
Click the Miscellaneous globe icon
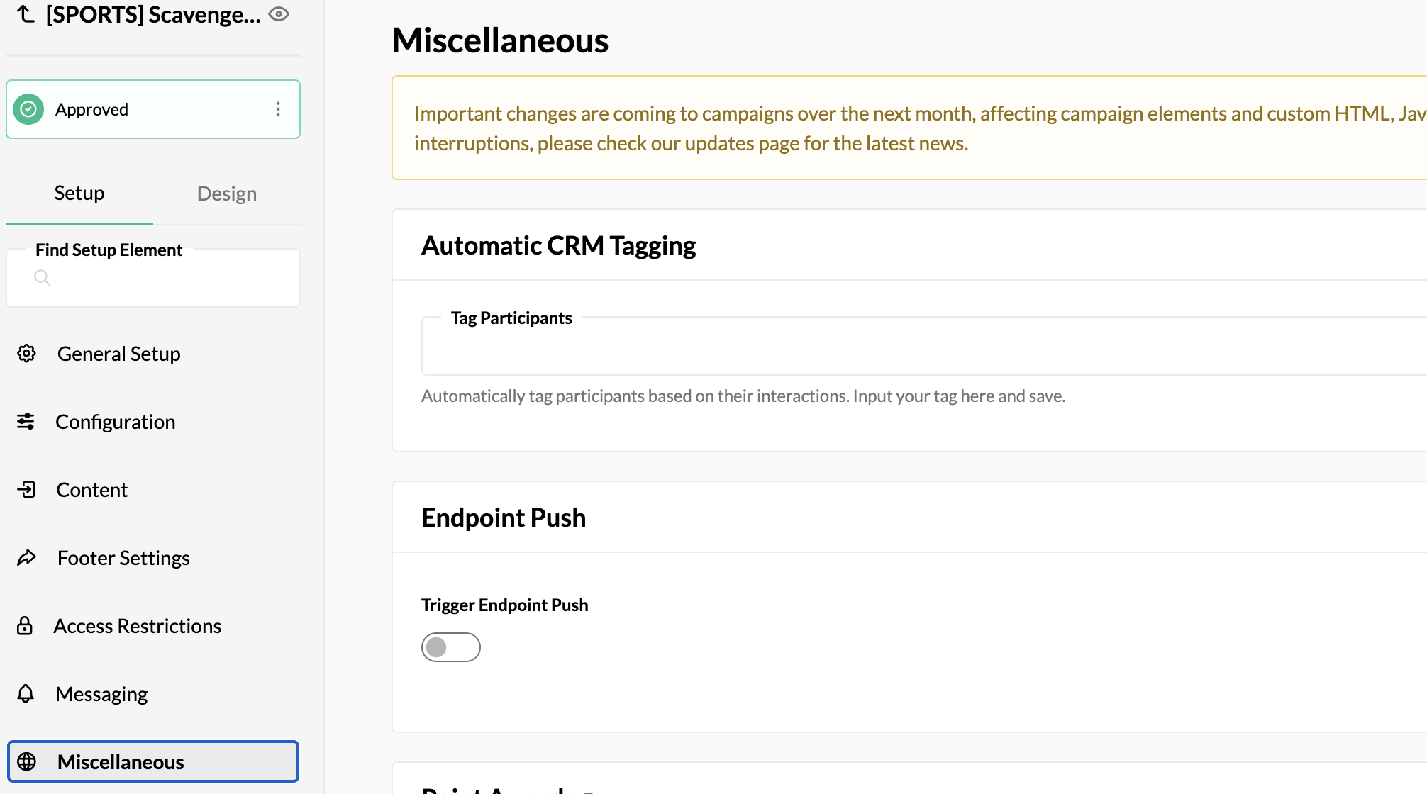[x=26, y=761]
